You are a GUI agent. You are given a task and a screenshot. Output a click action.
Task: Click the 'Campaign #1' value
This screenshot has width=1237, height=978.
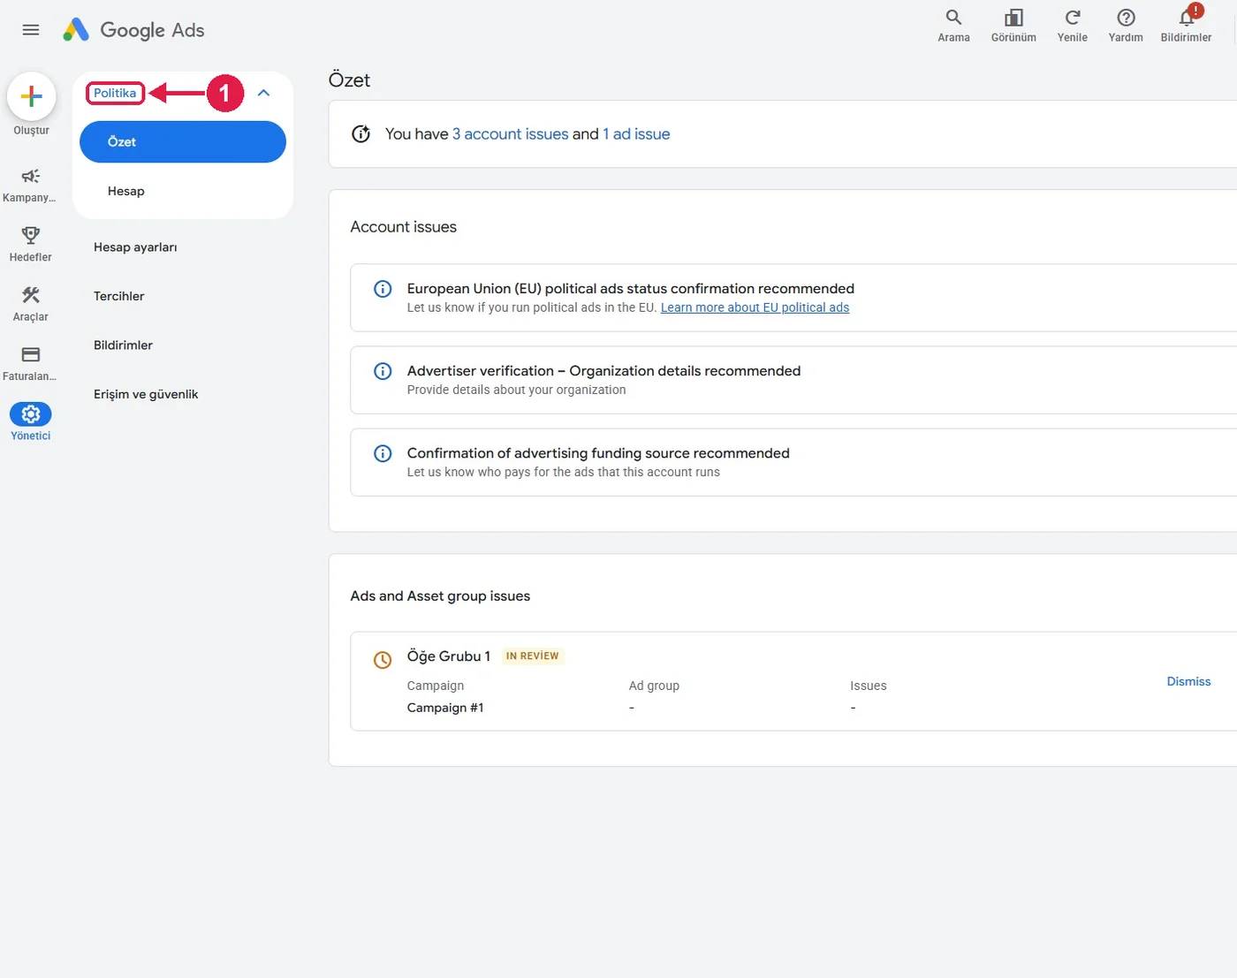point(445,708)
